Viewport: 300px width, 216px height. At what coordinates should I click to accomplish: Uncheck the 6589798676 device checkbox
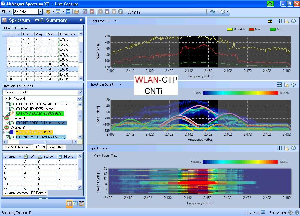coord(8,114)
